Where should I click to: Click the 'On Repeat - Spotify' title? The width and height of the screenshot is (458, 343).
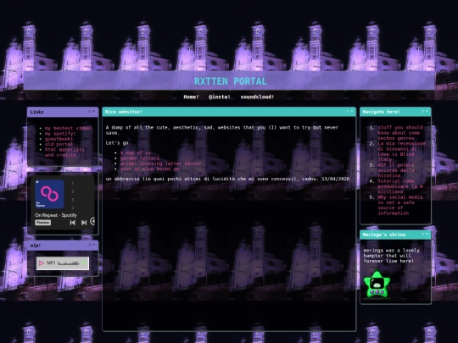[x=56, y=215]
